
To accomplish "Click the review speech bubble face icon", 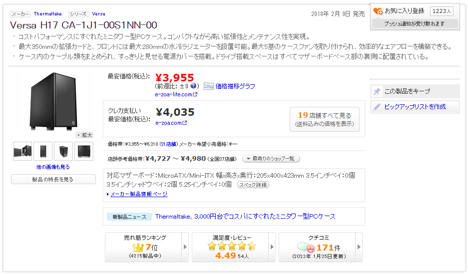I will [x=306, y=247].
